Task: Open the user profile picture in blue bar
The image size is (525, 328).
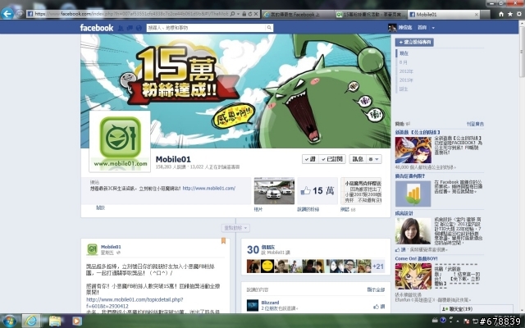Action: (x=392, y=27)
